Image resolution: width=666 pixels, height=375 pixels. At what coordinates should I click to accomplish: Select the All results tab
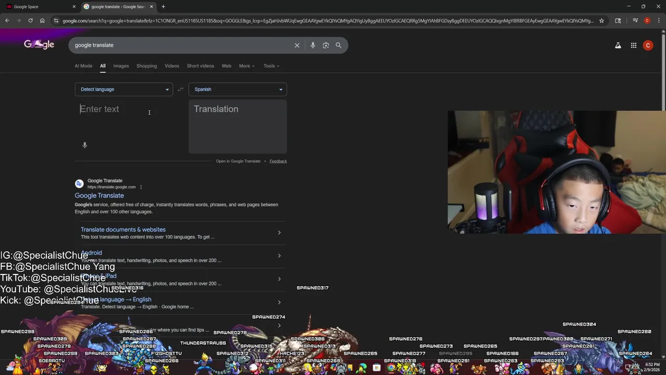tap(103, 66)
